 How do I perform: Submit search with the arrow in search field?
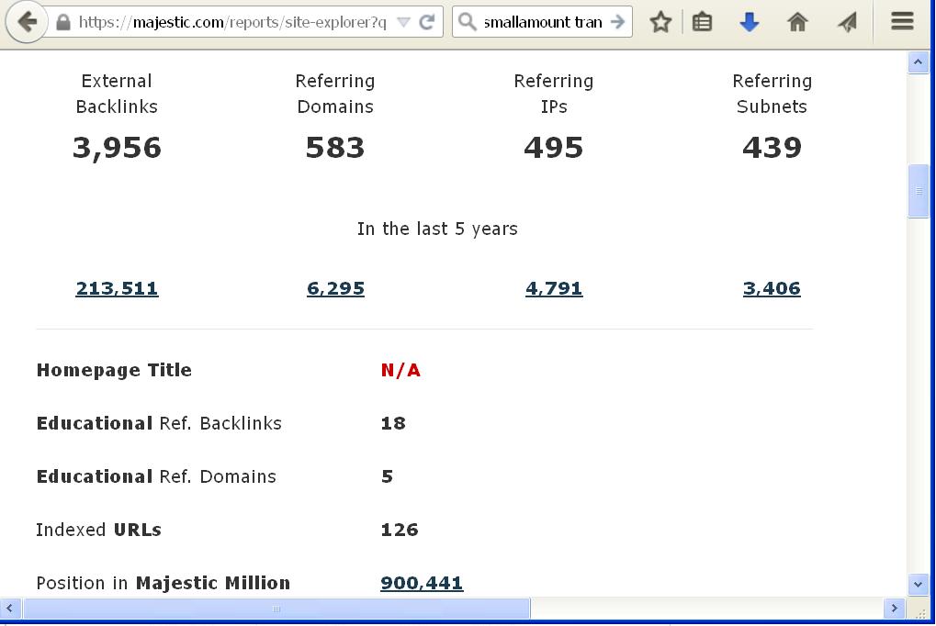tap(616, 21)
